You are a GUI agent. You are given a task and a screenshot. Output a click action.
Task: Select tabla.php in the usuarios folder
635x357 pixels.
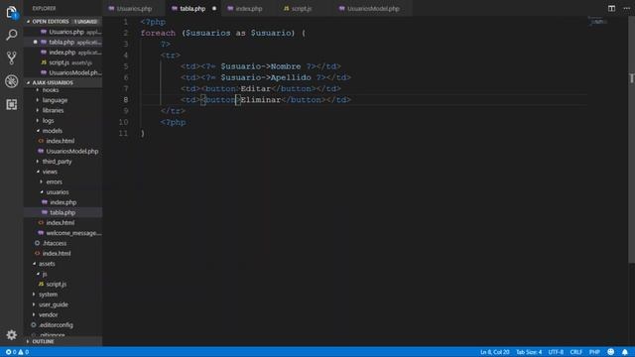pyautogui.click(x=63, y=212)
